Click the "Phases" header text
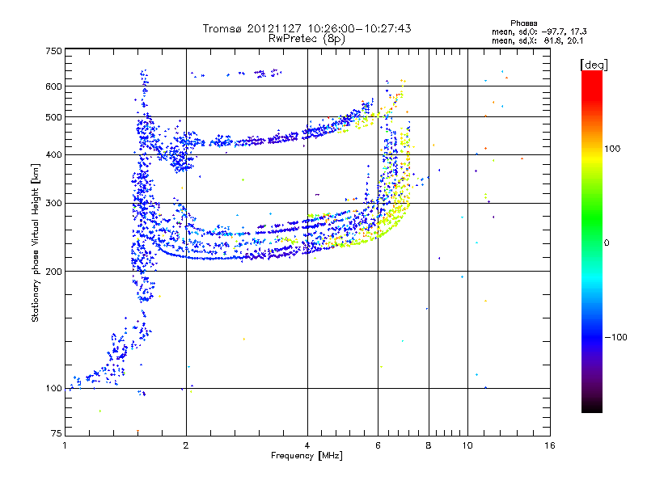The width and height of the screenshot is (647, 485). pyautogui.click(x=523, y=23)
